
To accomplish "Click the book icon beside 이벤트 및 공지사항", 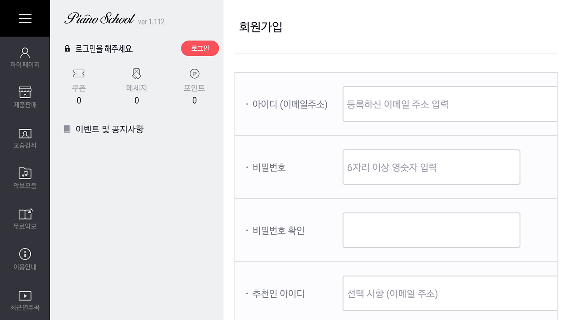I will [x=67, y=129].
